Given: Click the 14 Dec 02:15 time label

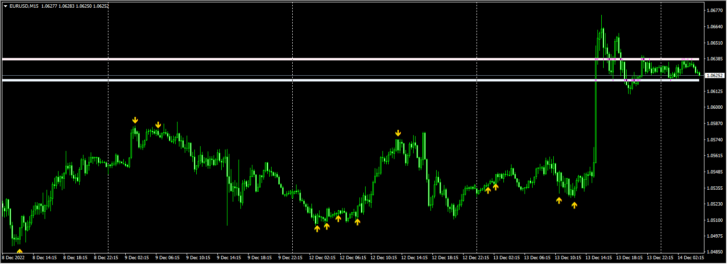Looking at the screenshot, I should pyautogui.click(x=691, y=258).
